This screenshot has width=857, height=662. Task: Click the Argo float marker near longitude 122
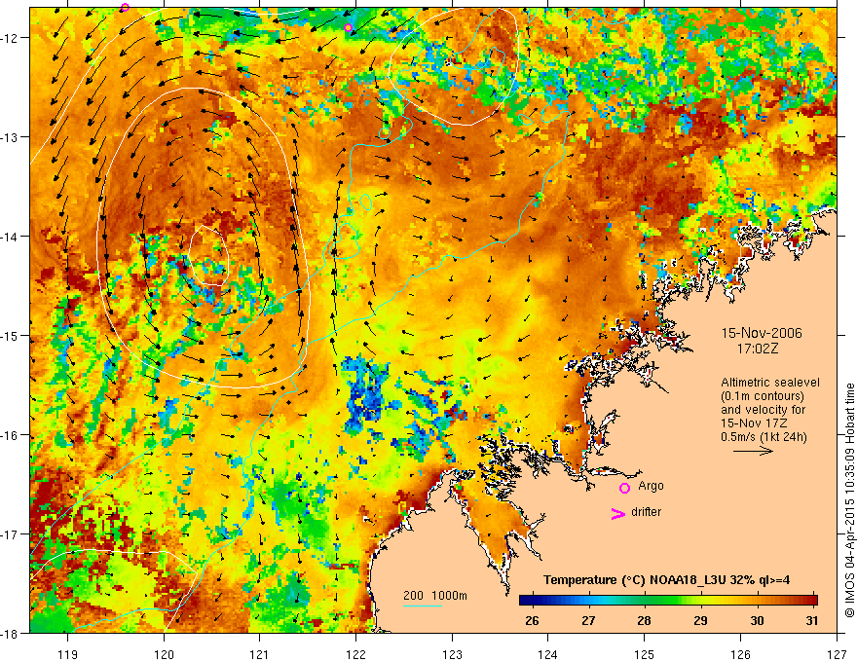click(x=349, y=28)
